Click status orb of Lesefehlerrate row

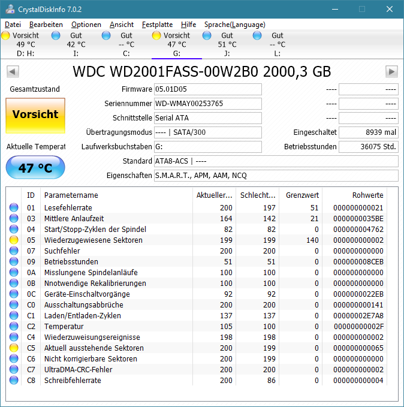click(14, 207)
